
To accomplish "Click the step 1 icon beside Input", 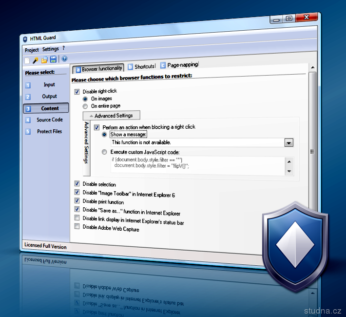I will click(x=28, y=85).
